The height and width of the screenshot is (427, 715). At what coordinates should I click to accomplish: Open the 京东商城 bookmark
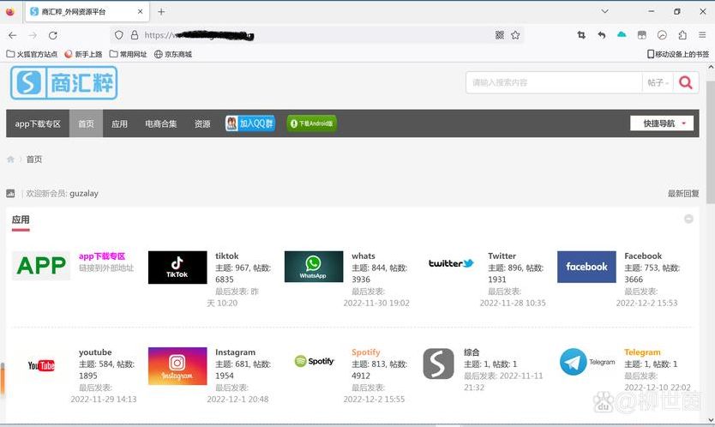[x=173, y=54]
